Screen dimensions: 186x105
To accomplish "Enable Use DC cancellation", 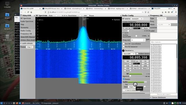I will pos(124,44).
